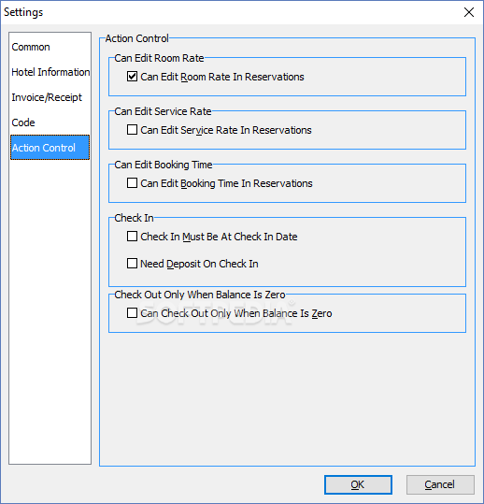Click the 'Check In Must Be At Check In Date' label
The height and width of the screenshot is (504, 484).
(219, 237)
